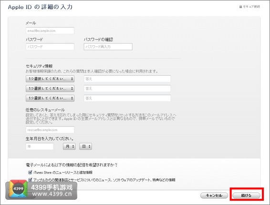Screen dimensions: 270x205
Task: Click the birth year (年) input field
Action: (40, 146)
